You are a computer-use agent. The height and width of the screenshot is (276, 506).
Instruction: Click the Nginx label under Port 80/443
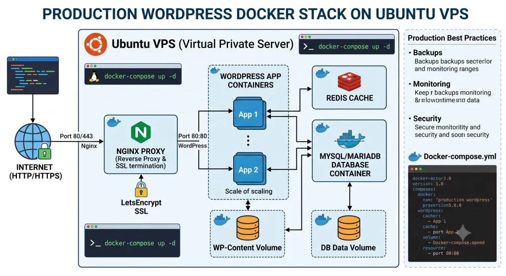[x=89, y=146]
